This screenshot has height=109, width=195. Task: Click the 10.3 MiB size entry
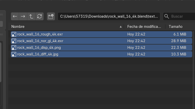180,54
